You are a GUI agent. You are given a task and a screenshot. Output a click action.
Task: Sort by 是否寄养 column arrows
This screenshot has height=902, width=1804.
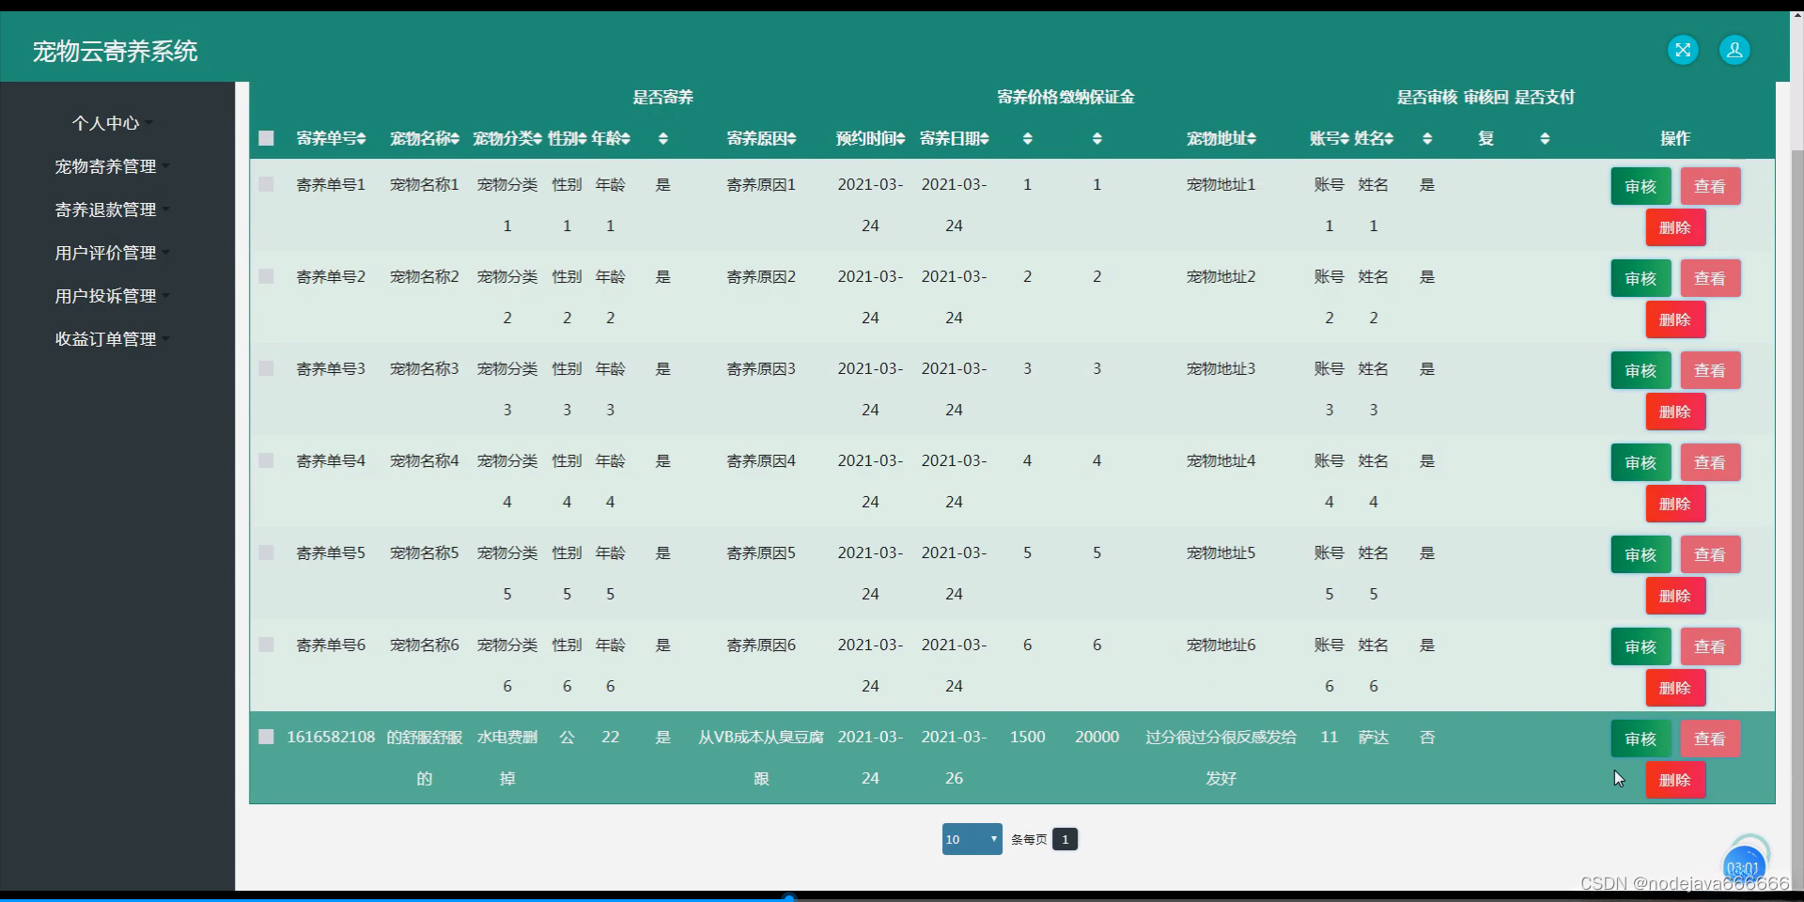coord(663,139)
